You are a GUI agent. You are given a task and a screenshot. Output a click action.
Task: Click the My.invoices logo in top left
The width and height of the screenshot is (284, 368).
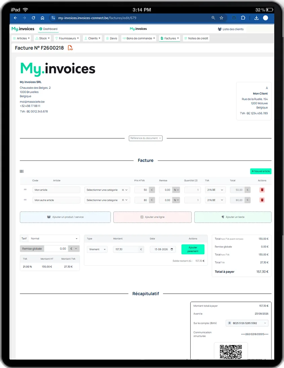23,29
